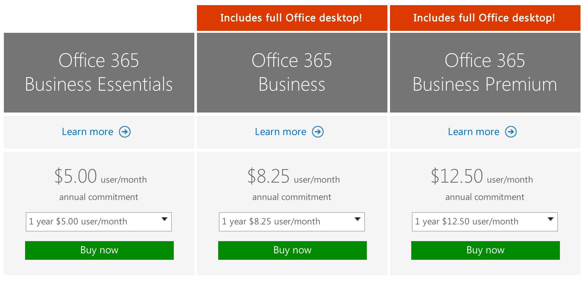Screen dimensions: 585x281
Task: Open the '1 year $5.00 user/month' dropdown
Action: [99, 222]
